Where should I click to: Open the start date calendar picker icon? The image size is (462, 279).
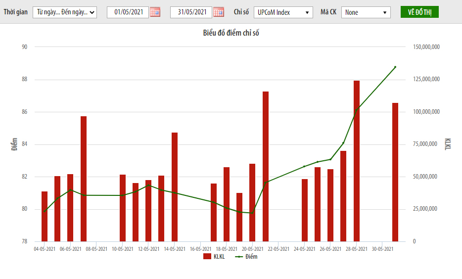[155, 12]
